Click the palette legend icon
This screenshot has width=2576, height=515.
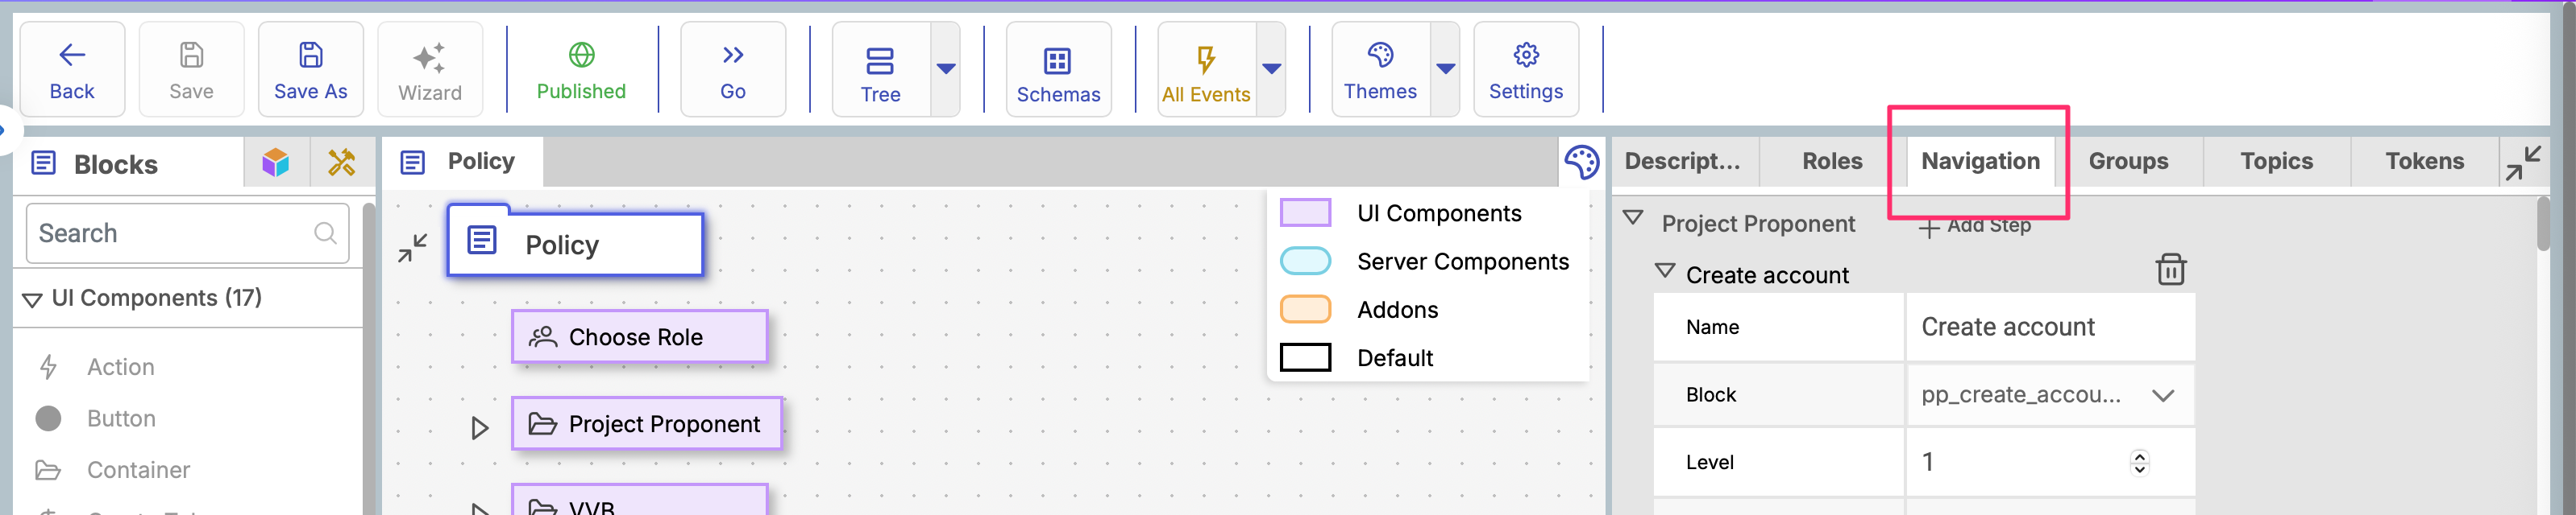pos(1581,162)
